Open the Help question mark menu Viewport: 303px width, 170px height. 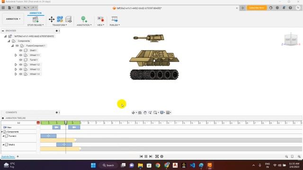coord(290,8)
